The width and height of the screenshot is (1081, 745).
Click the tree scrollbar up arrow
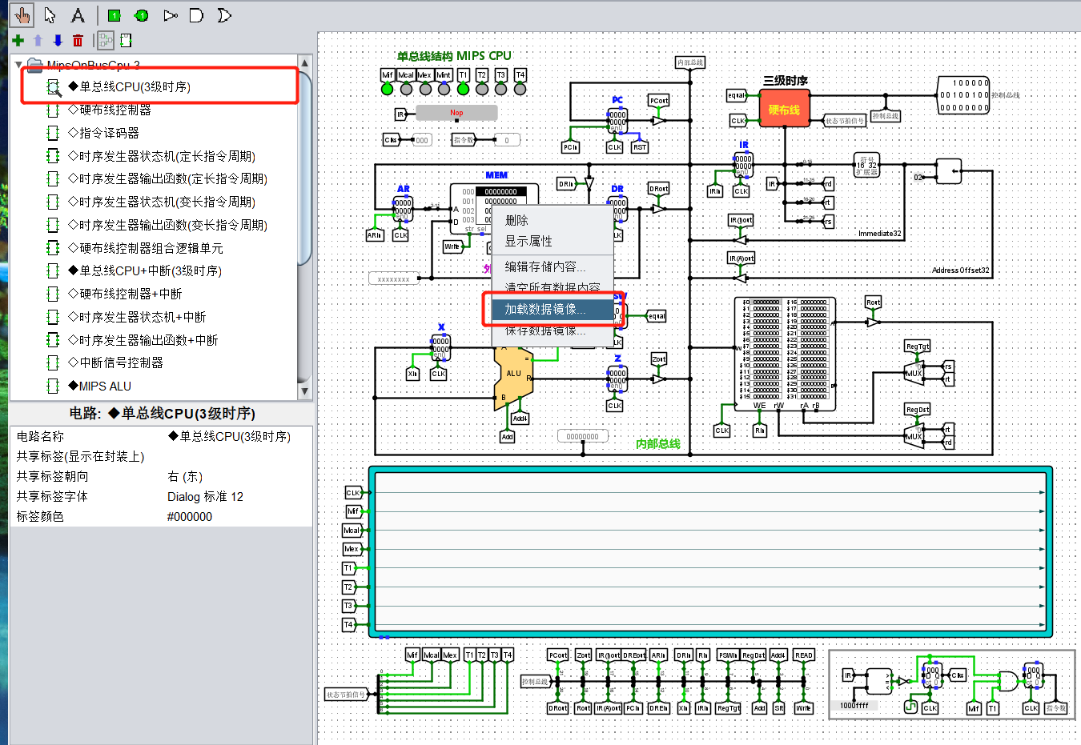[x=304, y=62]
